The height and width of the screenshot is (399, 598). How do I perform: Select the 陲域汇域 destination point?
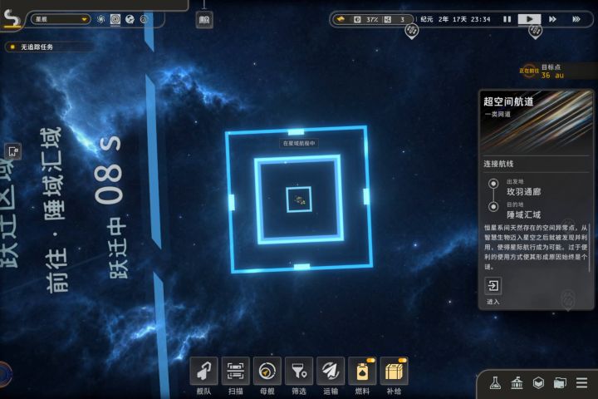point(523,215)
